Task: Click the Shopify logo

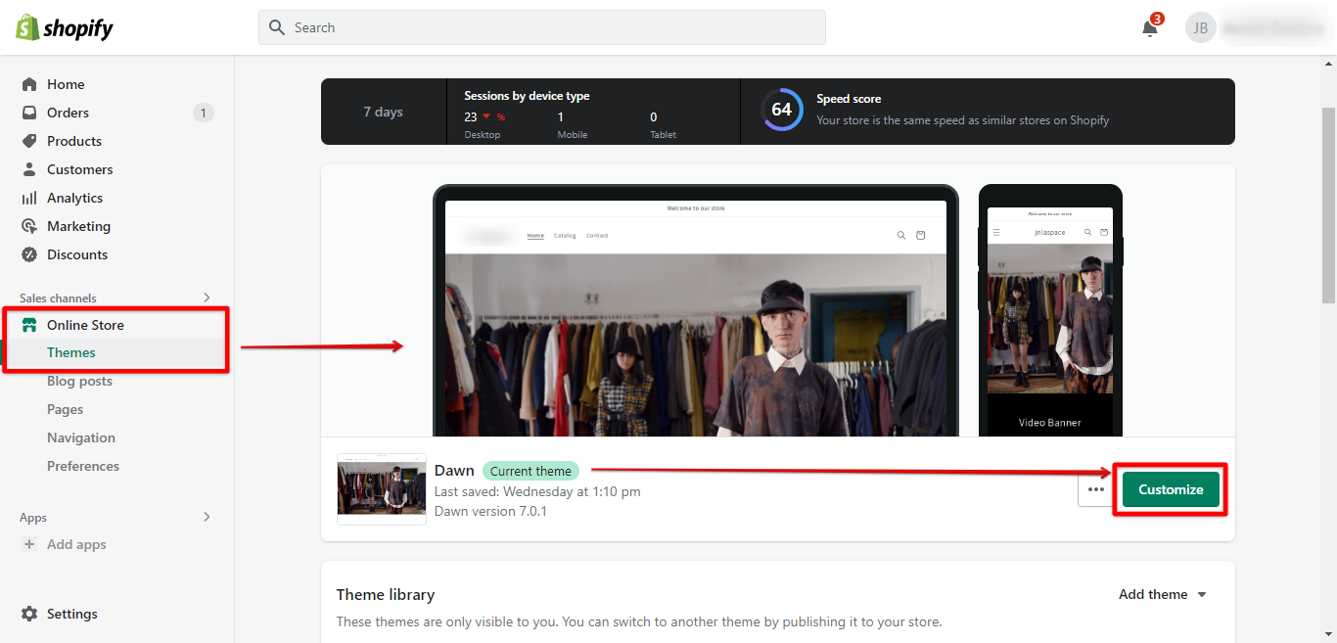Action: tap(65, 27)
